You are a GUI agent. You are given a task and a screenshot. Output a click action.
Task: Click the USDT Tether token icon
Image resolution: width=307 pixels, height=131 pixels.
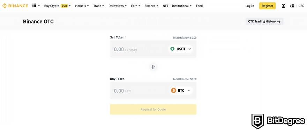(x=172, y=49)
